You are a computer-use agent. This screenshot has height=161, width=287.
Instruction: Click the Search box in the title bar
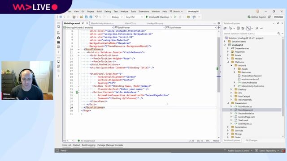(x=176, y=11)
